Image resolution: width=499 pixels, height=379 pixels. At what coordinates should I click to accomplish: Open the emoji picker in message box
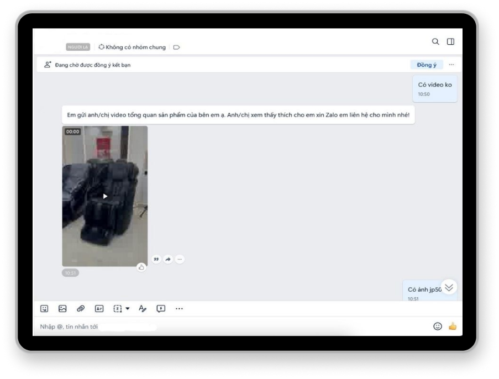(x=438, y=327)
